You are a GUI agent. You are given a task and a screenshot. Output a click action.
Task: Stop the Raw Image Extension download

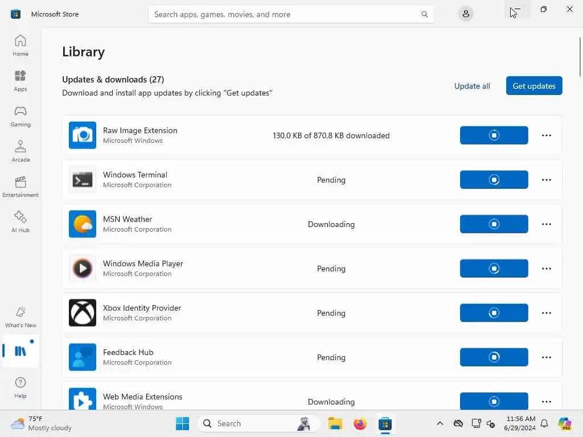[494, 135]
